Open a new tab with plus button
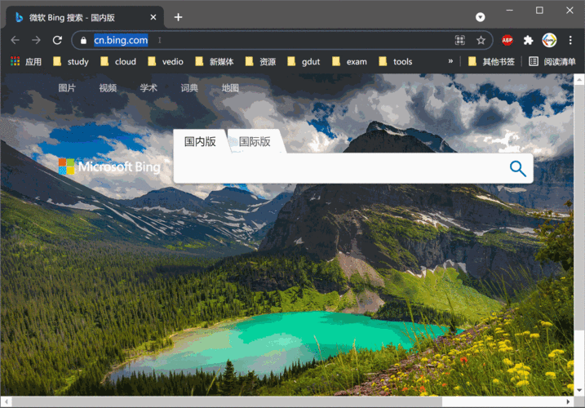585x408 pixels. tap(178, 17)
